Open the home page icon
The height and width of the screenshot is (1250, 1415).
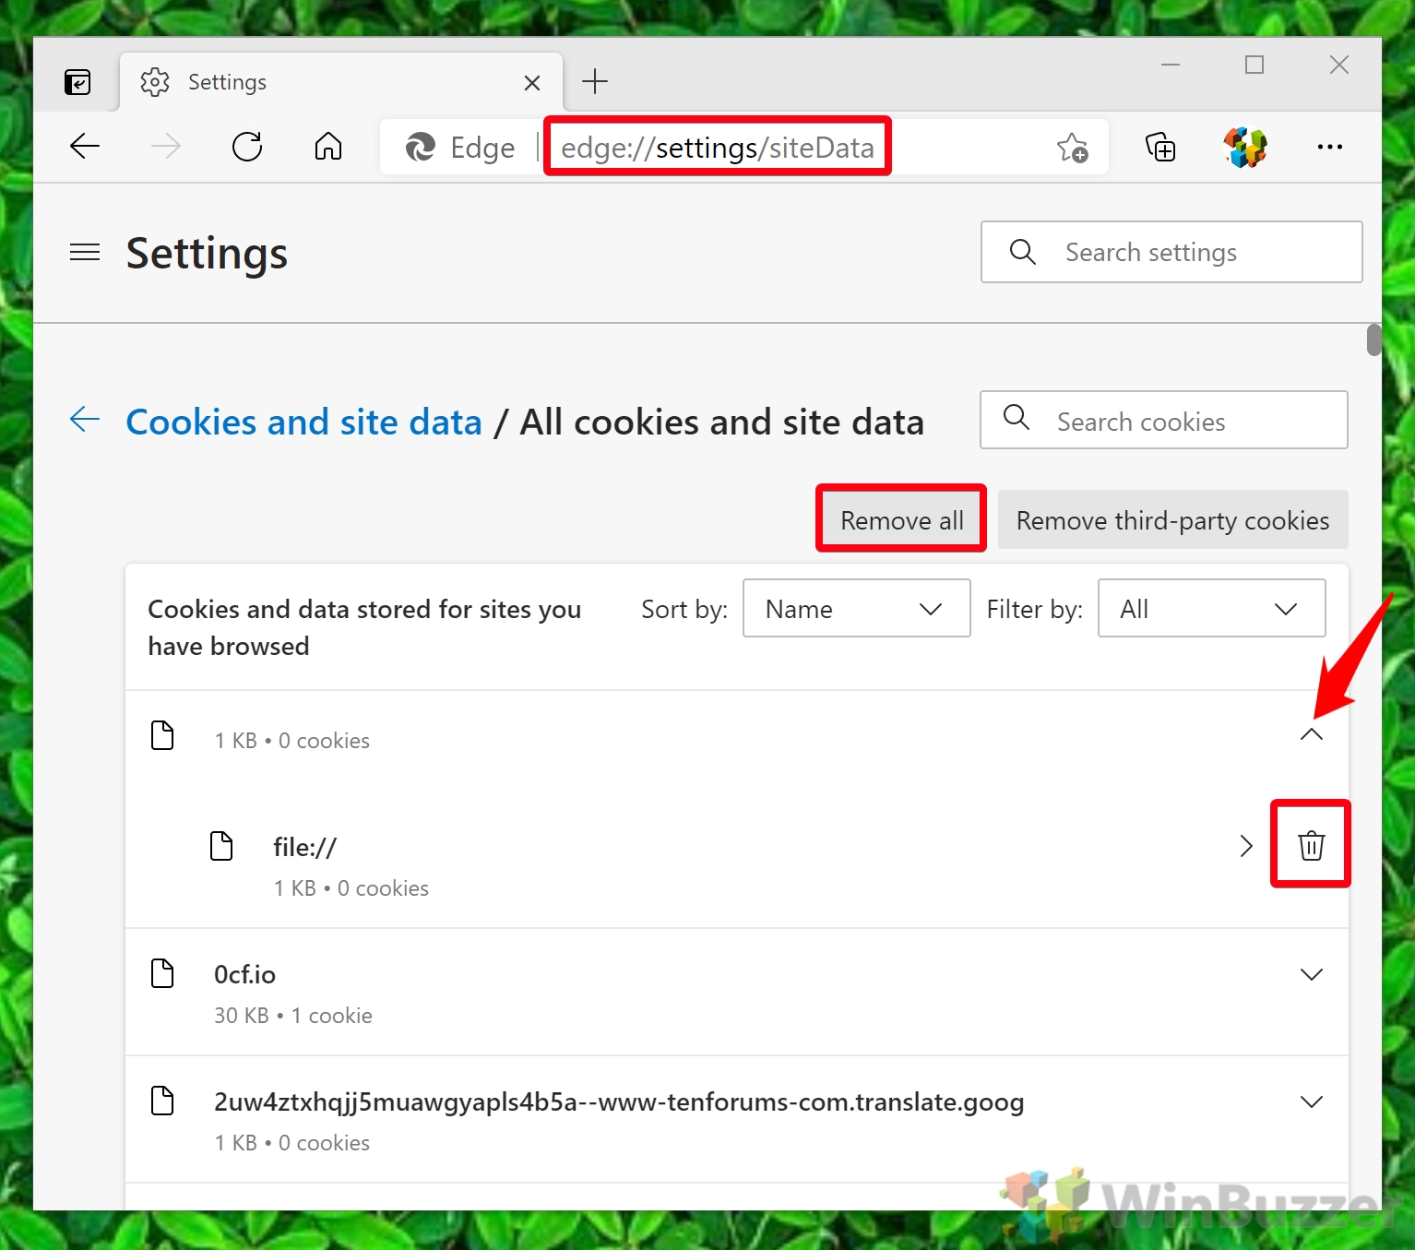(327, 147)
